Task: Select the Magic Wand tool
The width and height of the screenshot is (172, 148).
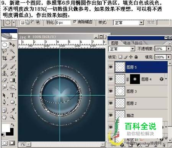Action: point(12,51)
